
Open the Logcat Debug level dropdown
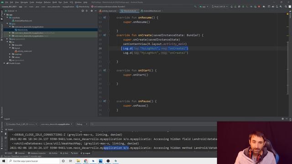tap(82, 124)
